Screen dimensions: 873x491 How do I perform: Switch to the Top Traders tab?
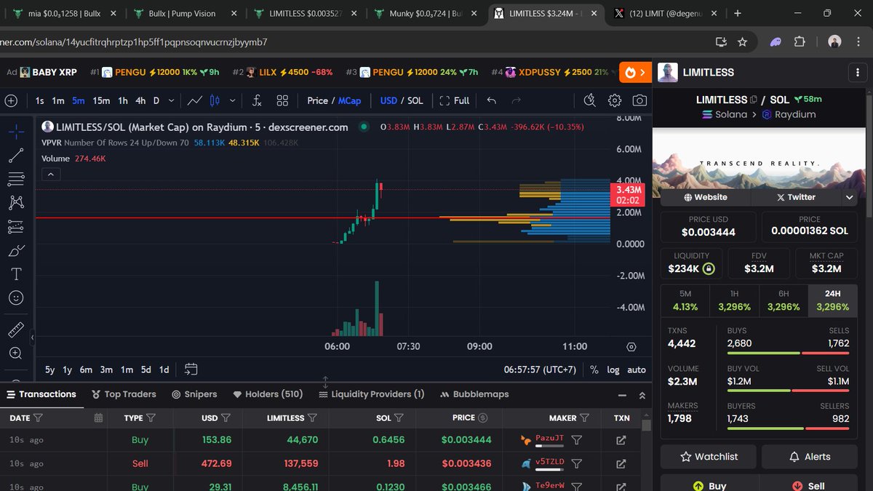pyautogui.click(x=124, y=394)
